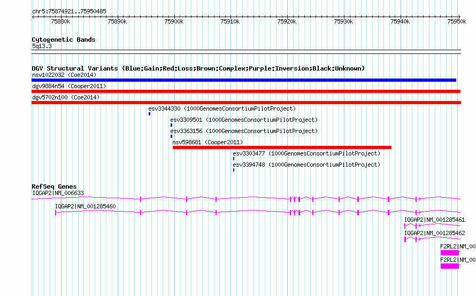Click the 75940k ruler label

tap(400, 21)
